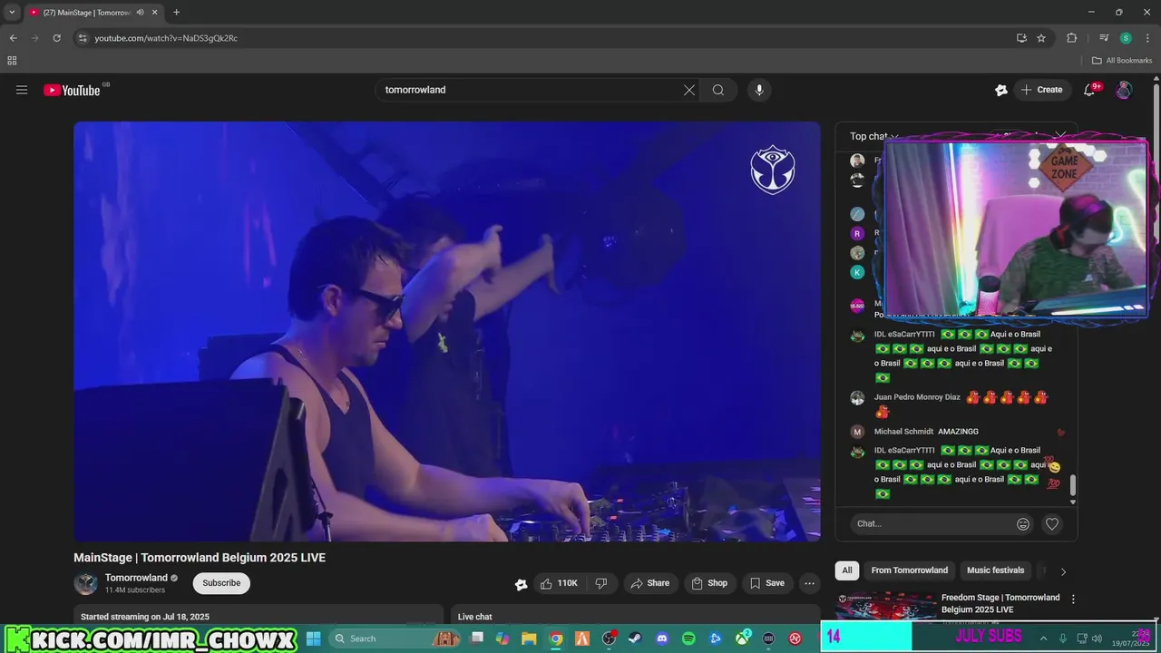Open the emoji picker in chat

(x=1023, y=523)
